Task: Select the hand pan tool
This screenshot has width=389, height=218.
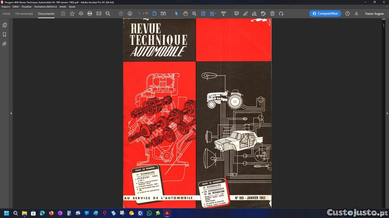Action: coord(185,13)
